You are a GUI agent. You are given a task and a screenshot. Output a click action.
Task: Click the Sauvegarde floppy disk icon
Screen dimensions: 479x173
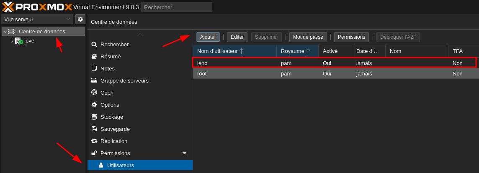[94, 129]
